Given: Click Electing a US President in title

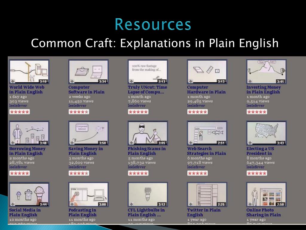Looking at the screenshot, I should coord(260,151).
